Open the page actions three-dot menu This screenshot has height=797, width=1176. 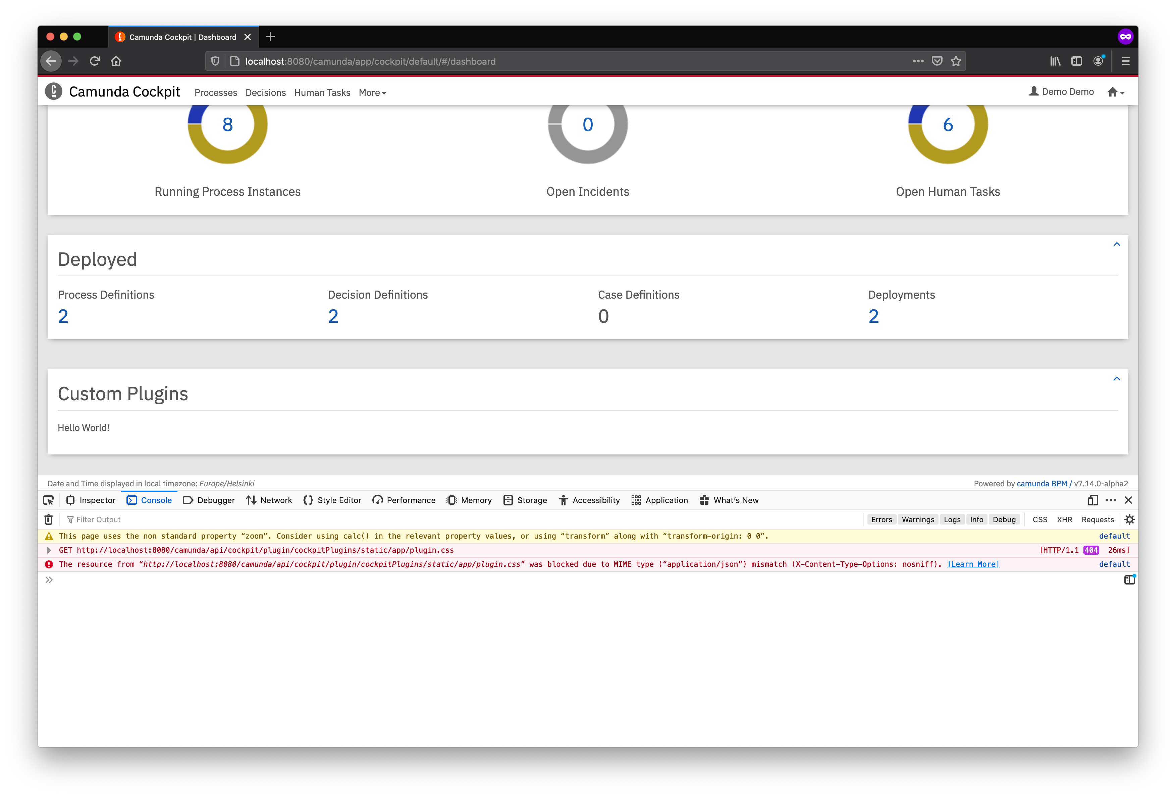pyautogui.click(x=918, y=61)
